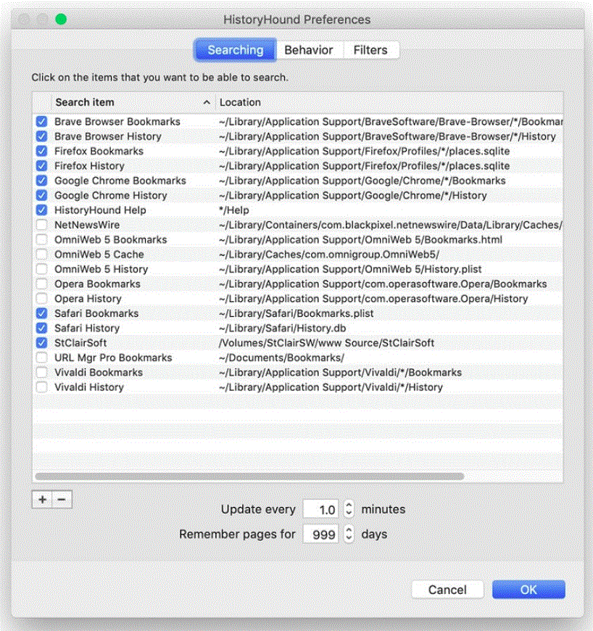
Task: Select the Opera Bookmarks row name
Action: click(97, 284)
